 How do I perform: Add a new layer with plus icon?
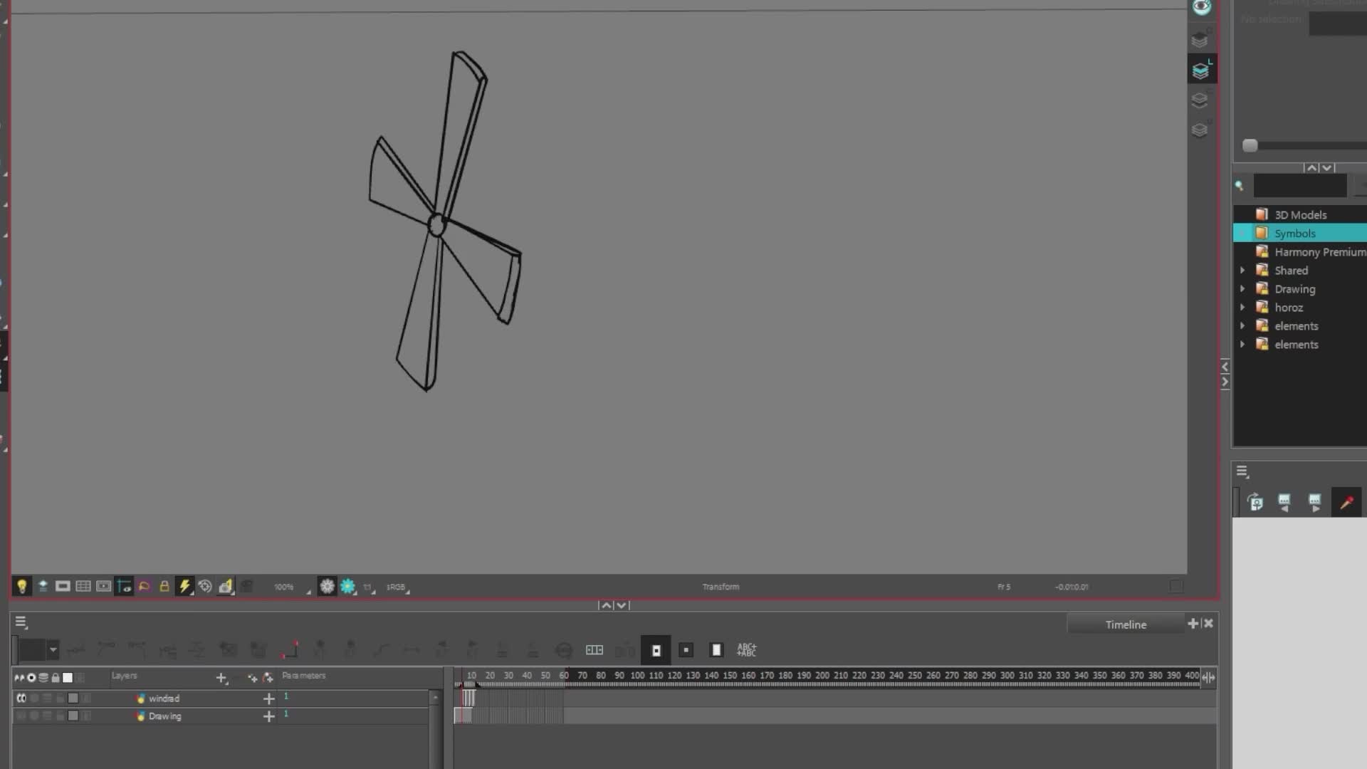point(221,678)
